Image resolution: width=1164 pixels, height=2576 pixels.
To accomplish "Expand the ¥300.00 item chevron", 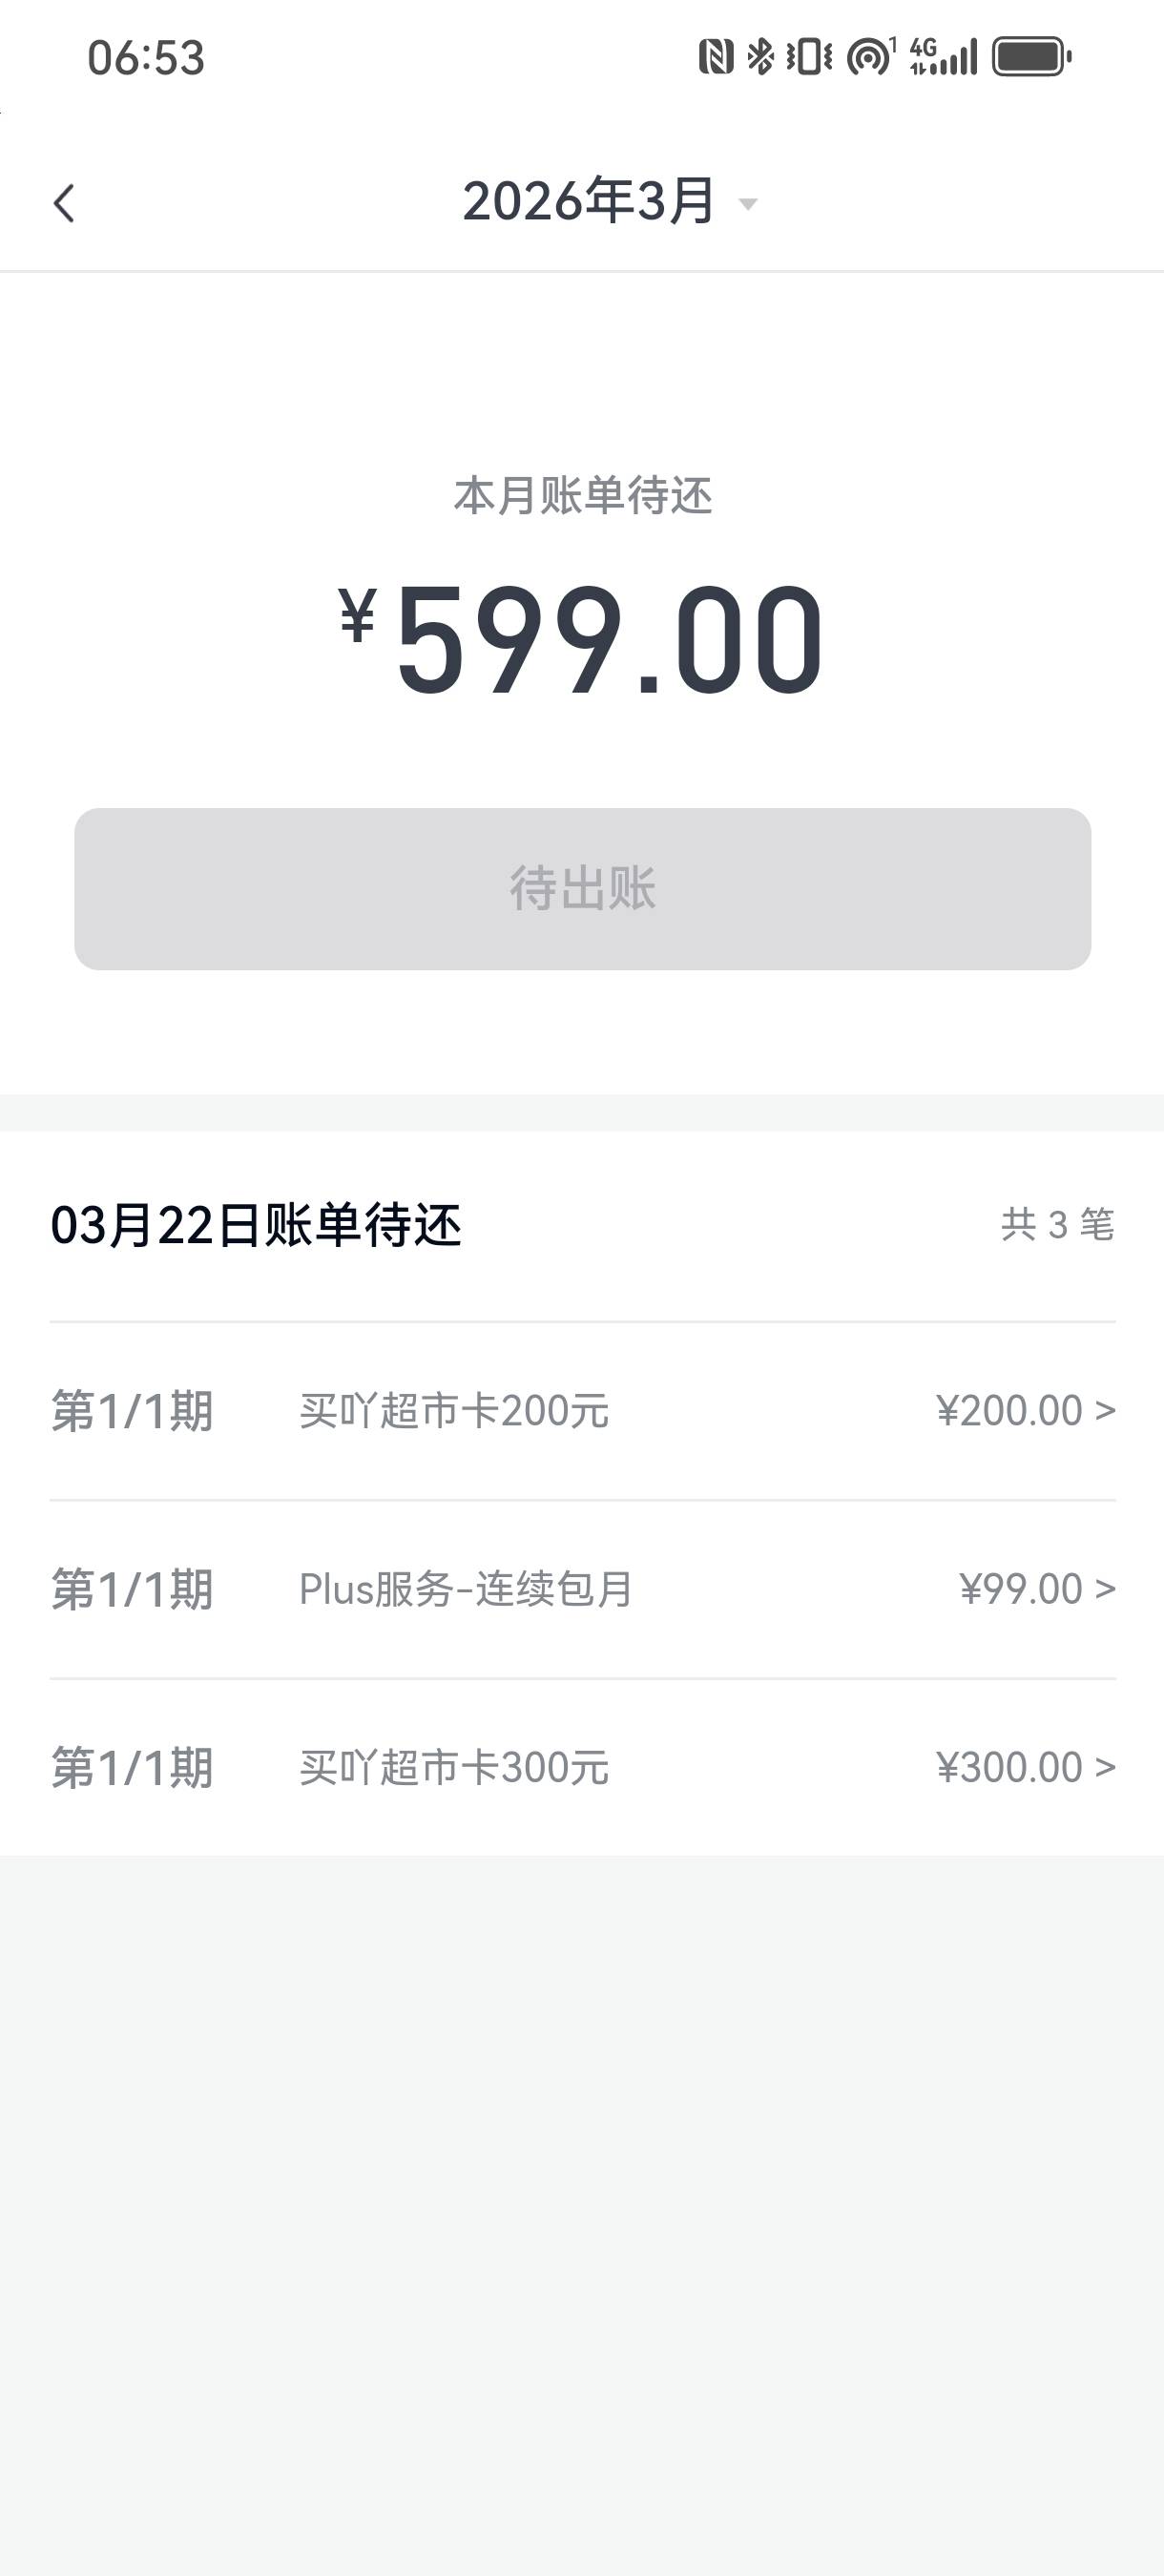I will (x=1105, y=1768).
